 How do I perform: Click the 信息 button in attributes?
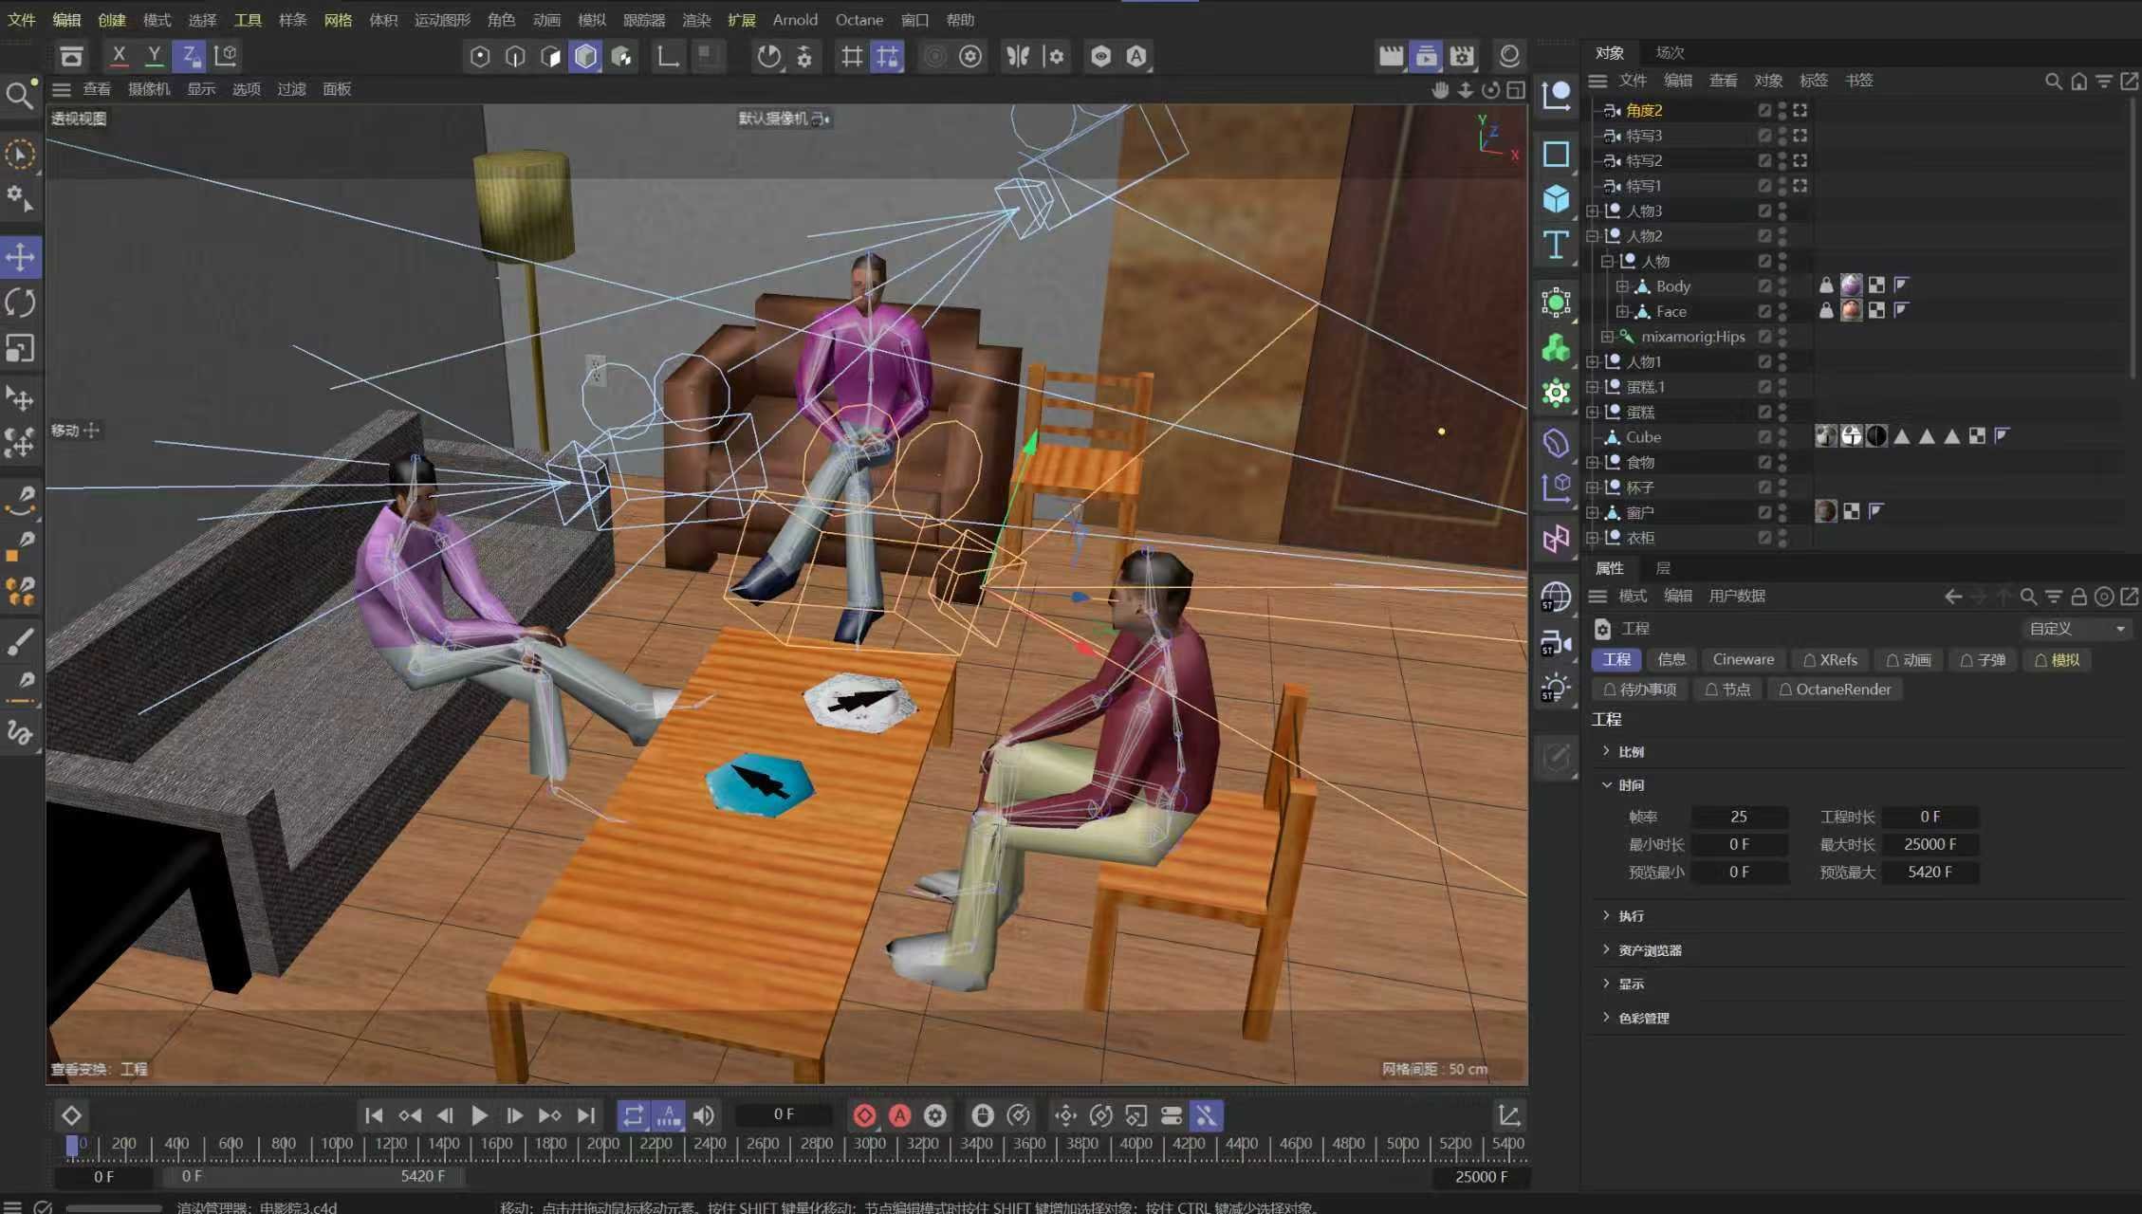(x=1671, y=659)
